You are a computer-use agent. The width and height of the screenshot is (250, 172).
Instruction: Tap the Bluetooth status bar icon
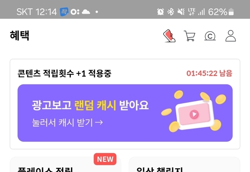(171, 12)
